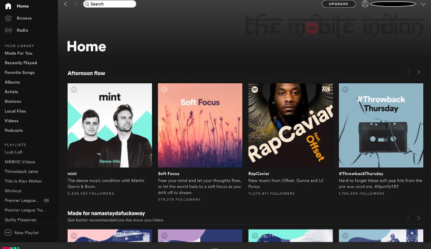Screen dimensions: 431x249
Task: Show previous Afternoon flow items arrow
Action: tap(408, 72)
